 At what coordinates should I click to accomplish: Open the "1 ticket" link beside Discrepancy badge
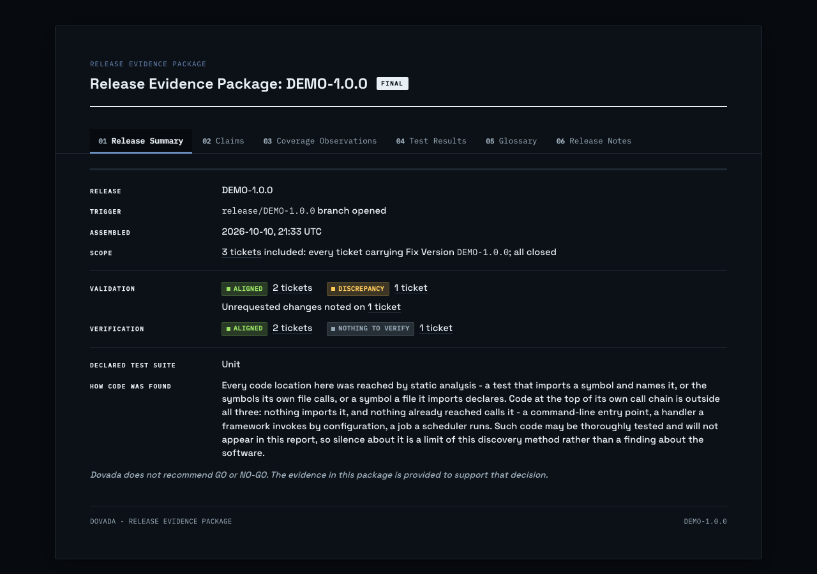[410, 288]
